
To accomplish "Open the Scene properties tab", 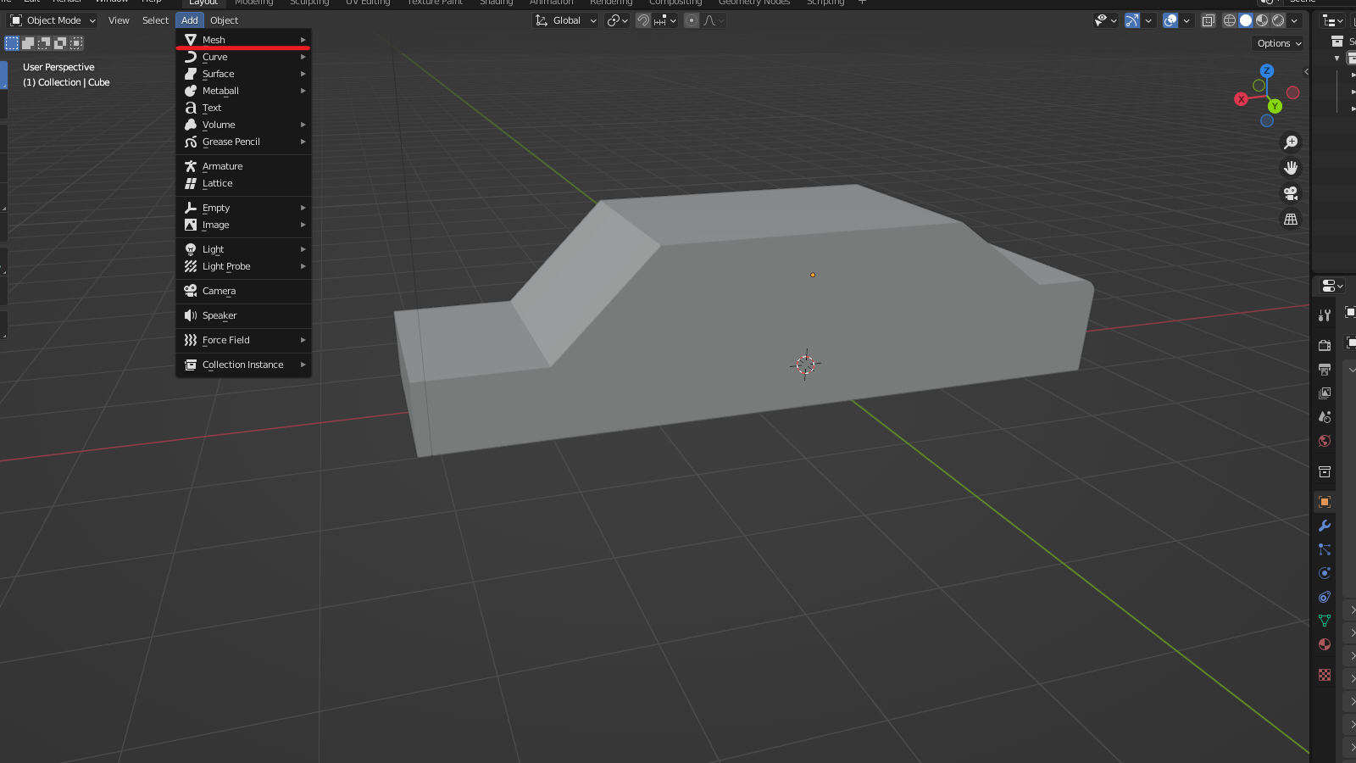I will (1325, 417).
